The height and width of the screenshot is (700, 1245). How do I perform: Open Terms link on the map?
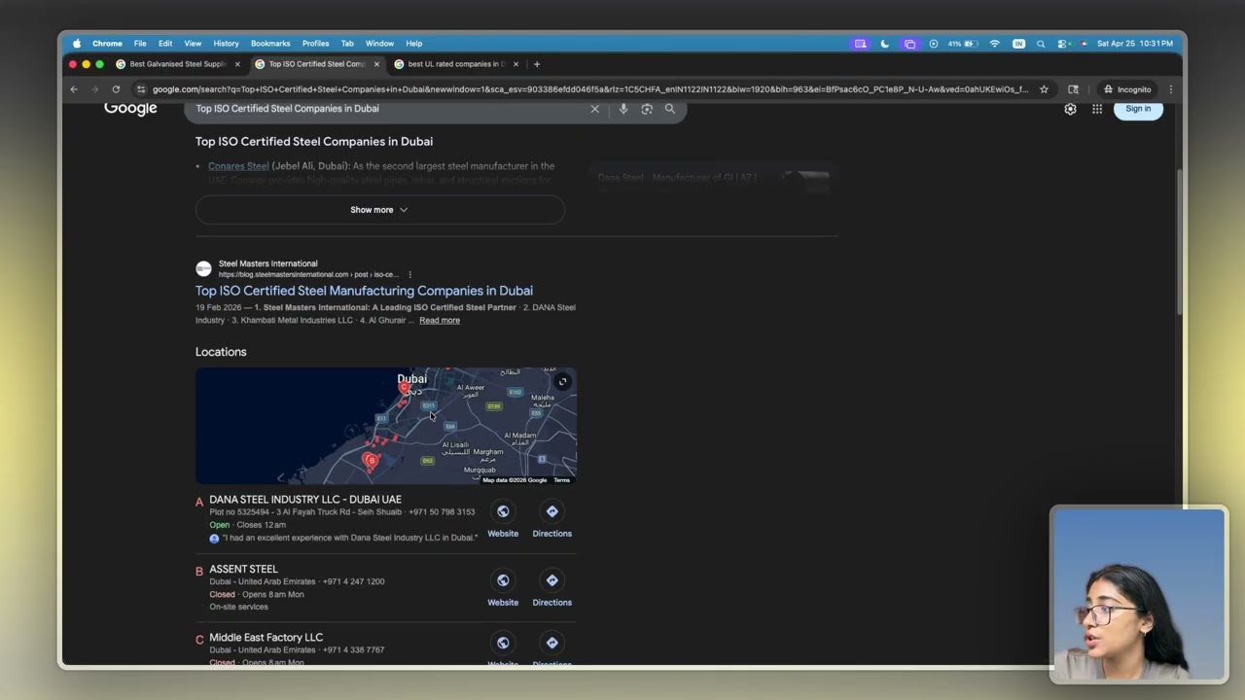(x=562, y=480)
